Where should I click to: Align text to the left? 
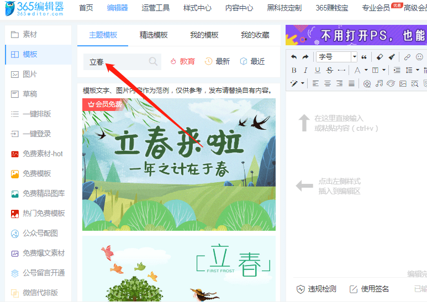pyautogui.click(x=315, y=83)
